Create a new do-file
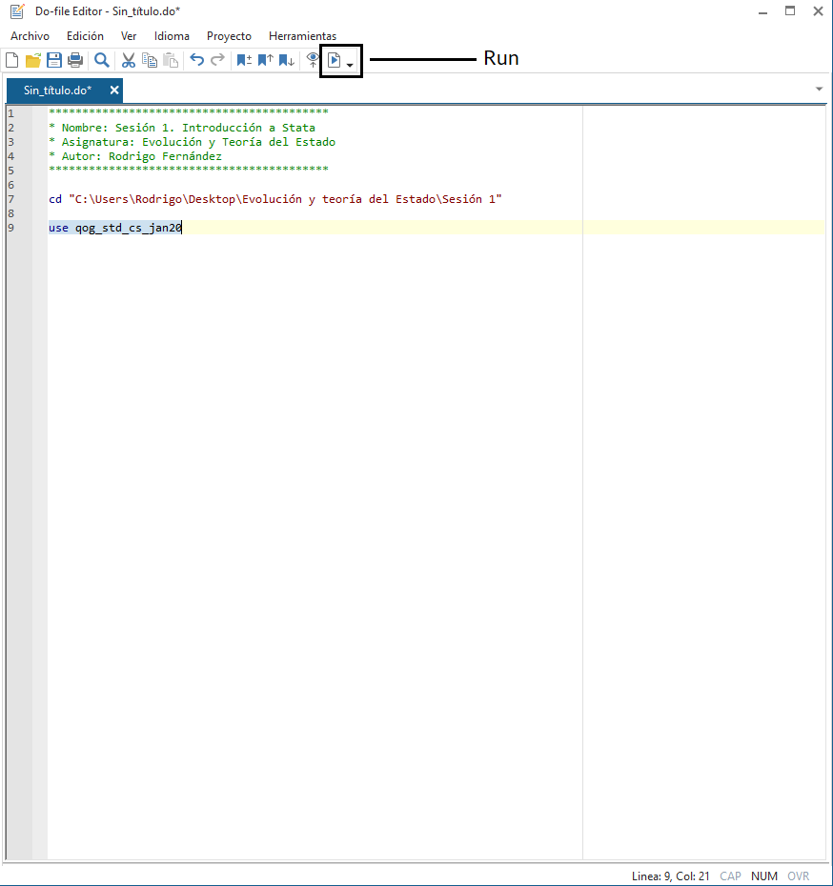833x886 pixels. 12,61
